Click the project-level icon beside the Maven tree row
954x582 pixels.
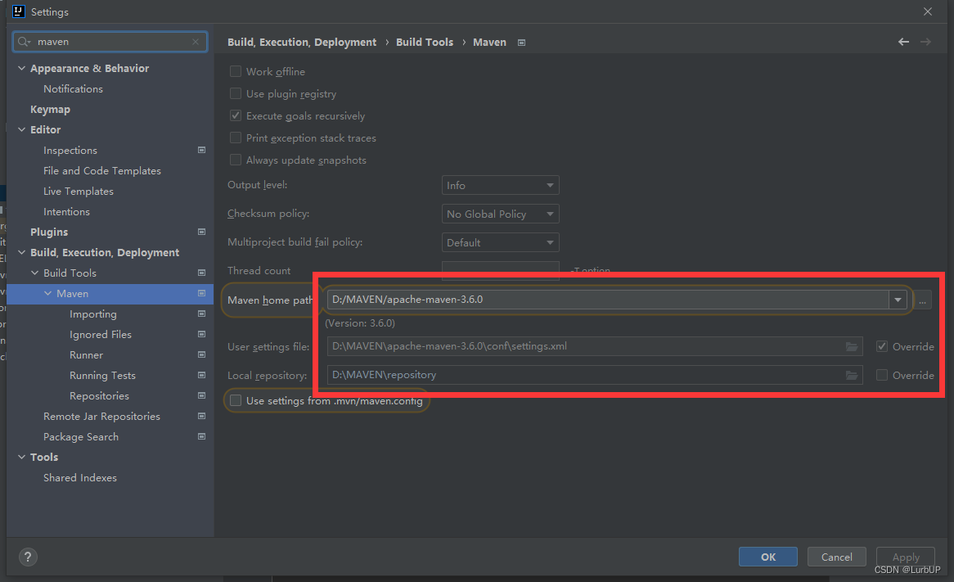coord(201,293)
